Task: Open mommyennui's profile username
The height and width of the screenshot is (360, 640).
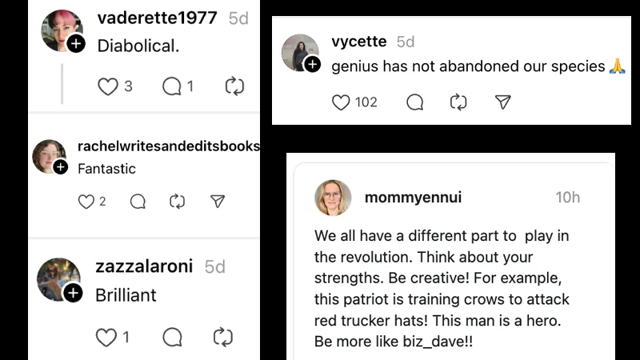Action: [412, 197]
